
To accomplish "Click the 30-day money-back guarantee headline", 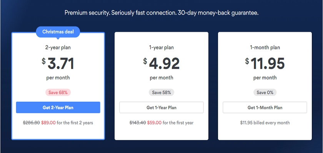I will point(161,13).
